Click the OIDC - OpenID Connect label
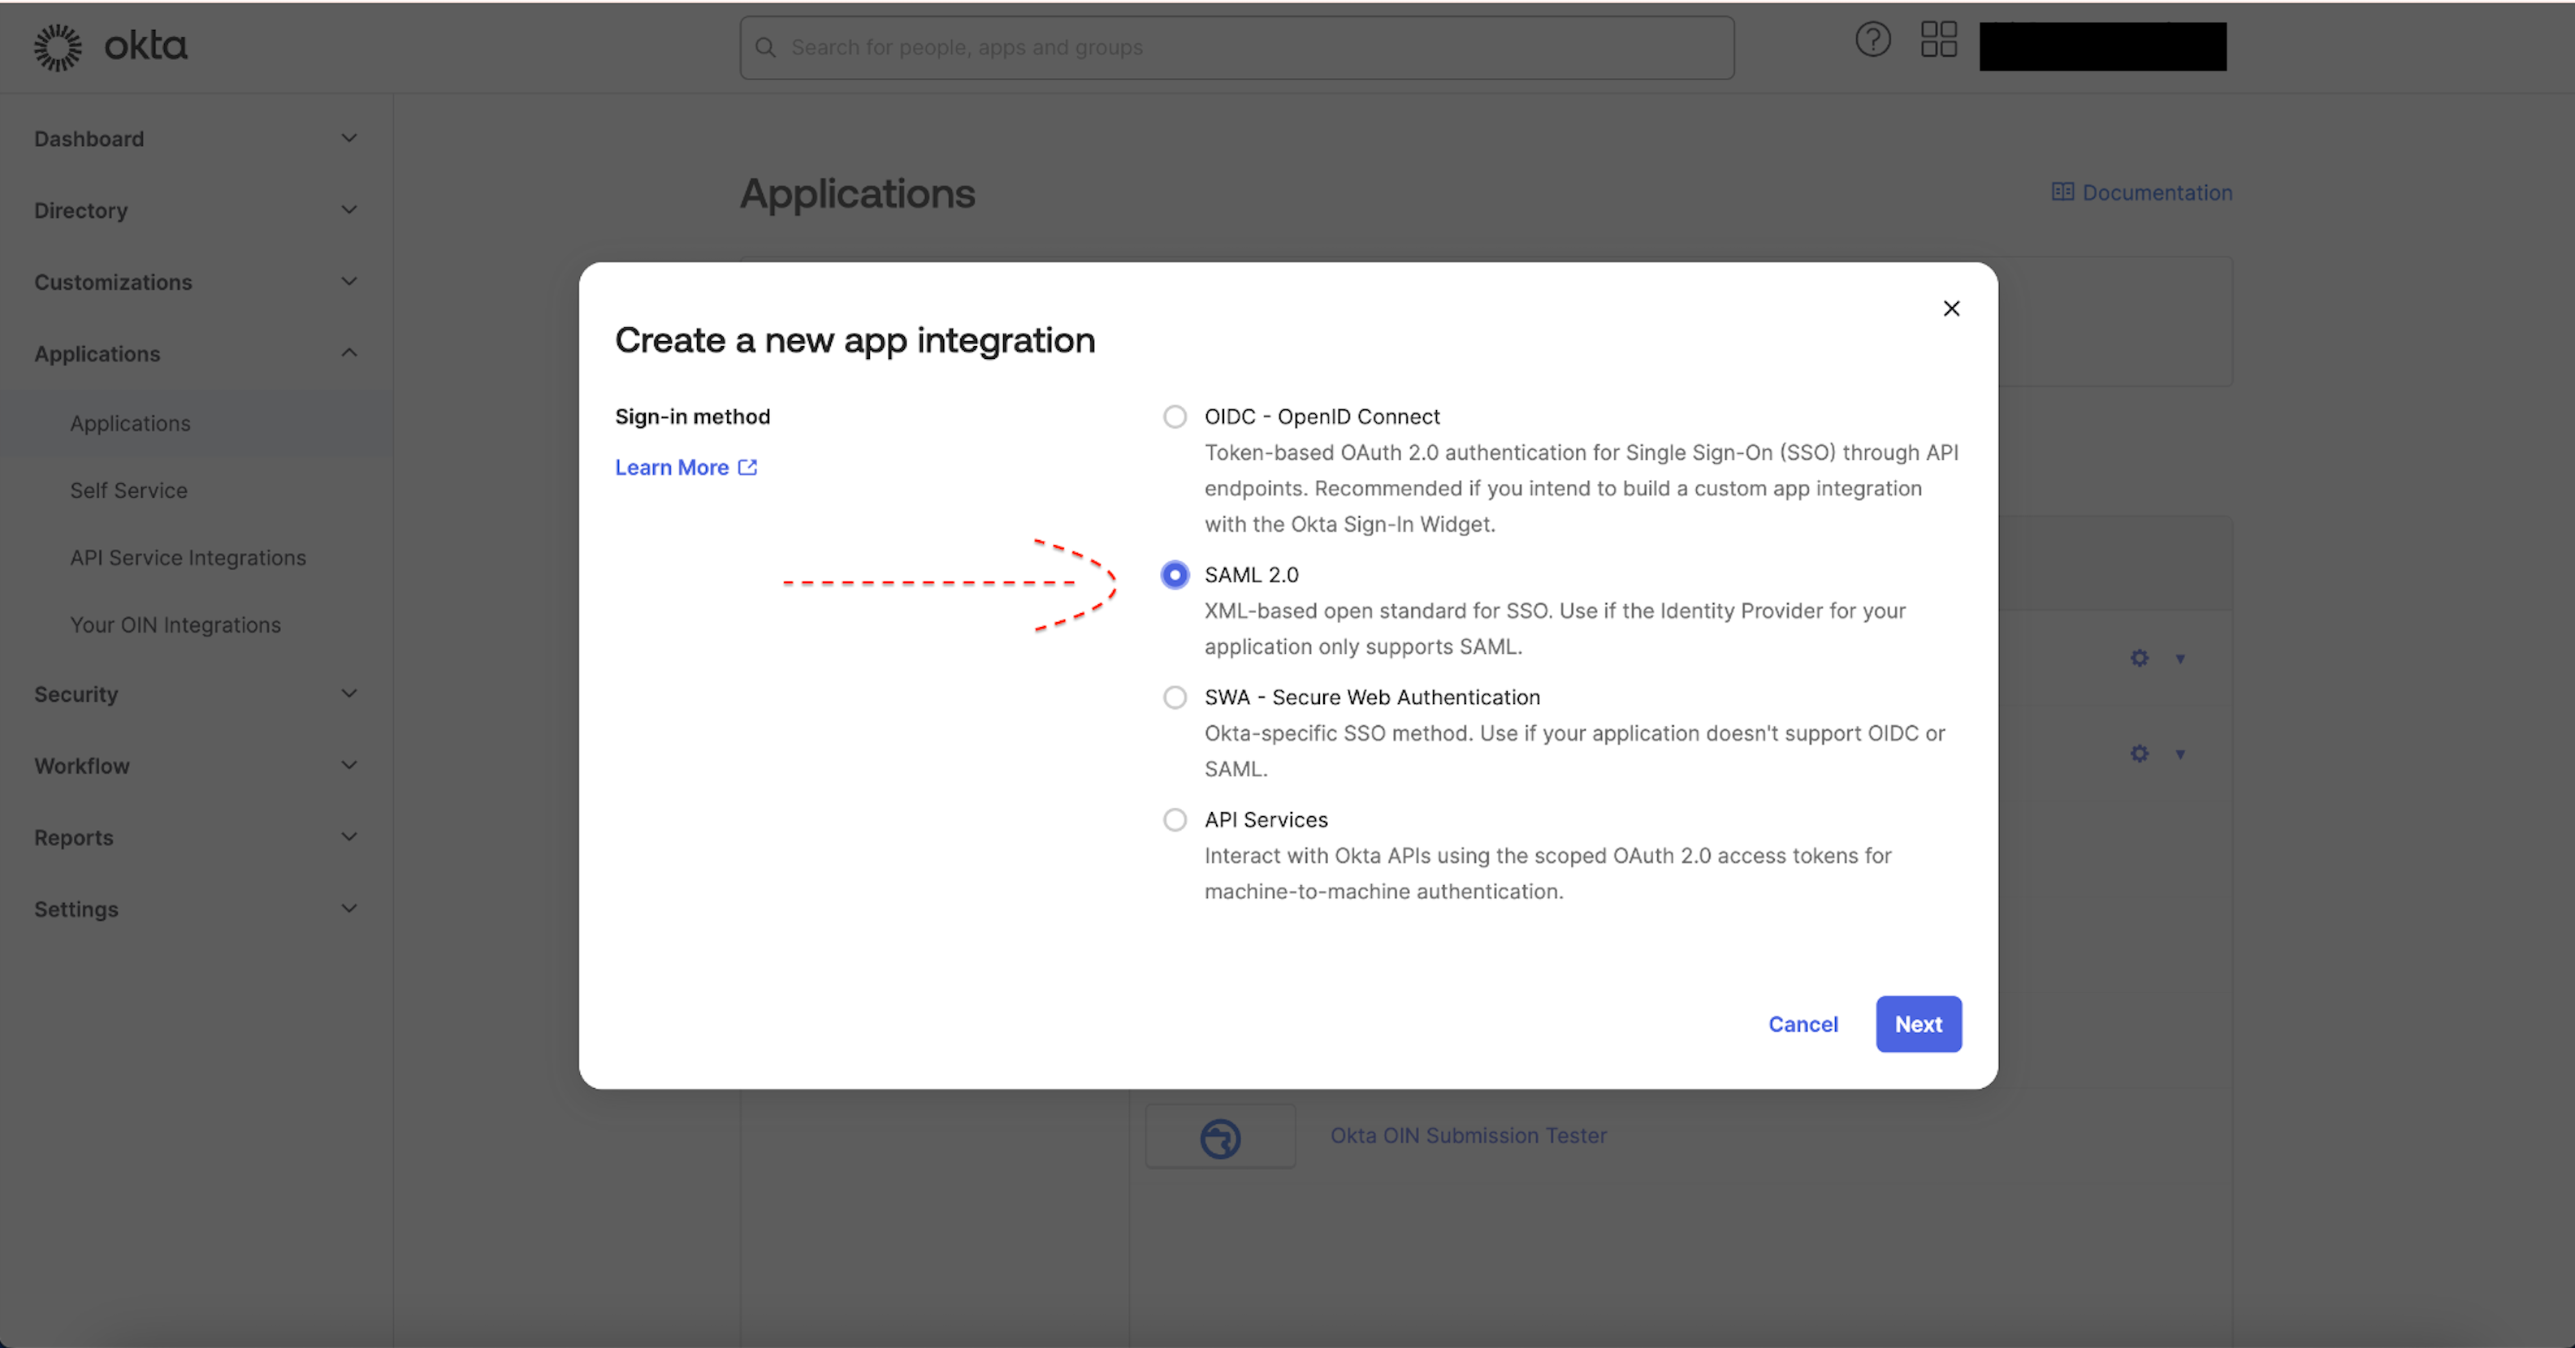This screenshot has height=1348, width=2575. (1322, 417)
